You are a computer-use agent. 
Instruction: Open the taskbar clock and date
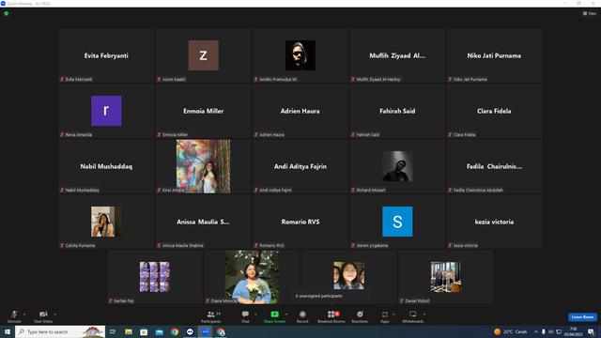point(574,331)
